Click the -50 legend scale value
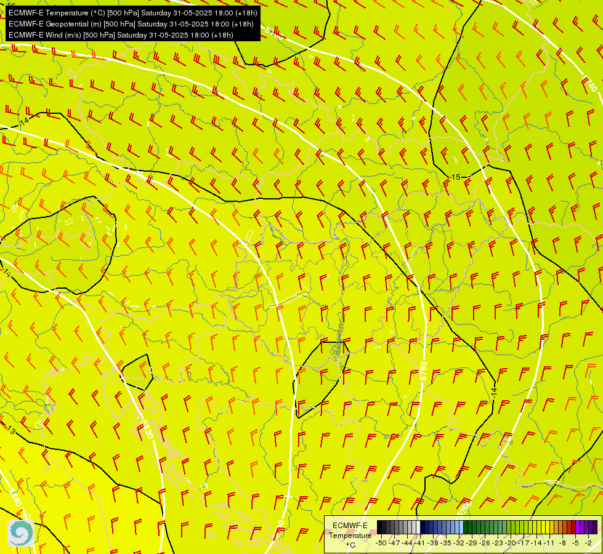The image size is (603, 554). 381,544
